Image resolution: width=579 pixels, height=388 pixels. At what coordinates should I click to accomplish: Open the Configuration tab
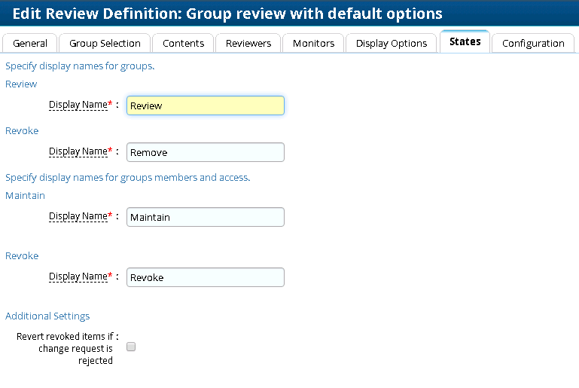pos(533,44)
